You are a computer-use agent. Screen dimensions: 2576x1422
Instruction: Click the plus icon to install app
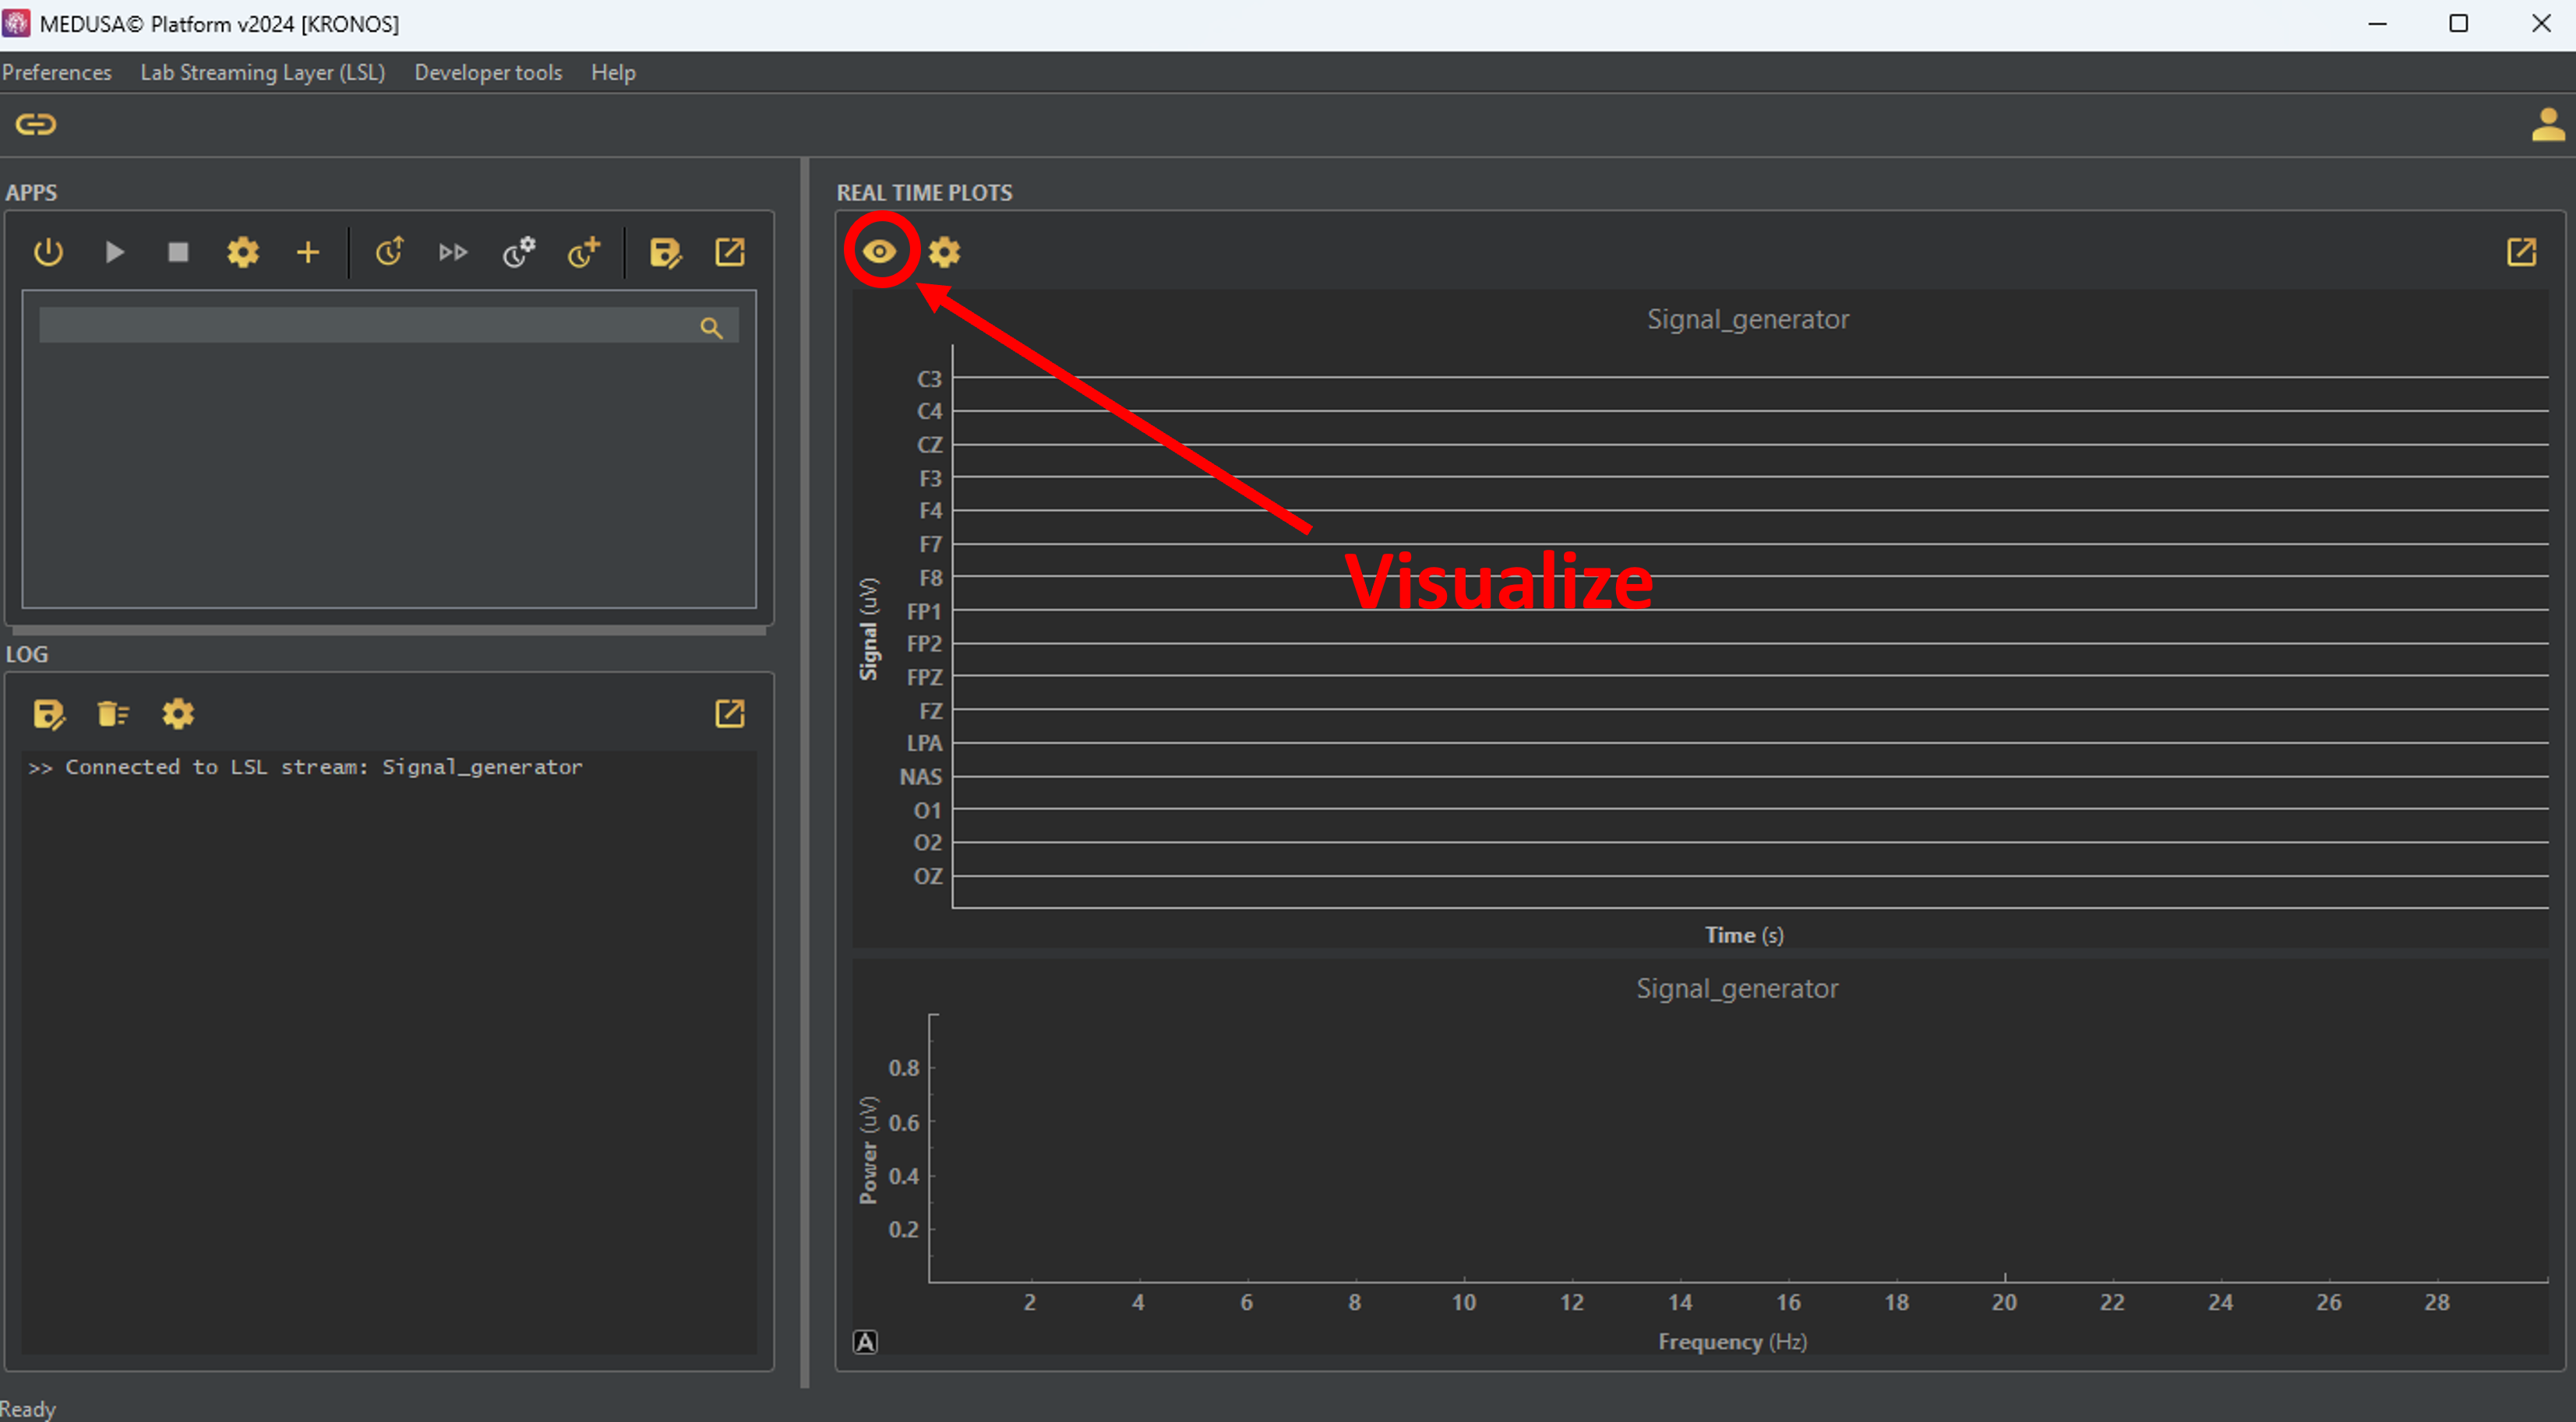(308, 252)
